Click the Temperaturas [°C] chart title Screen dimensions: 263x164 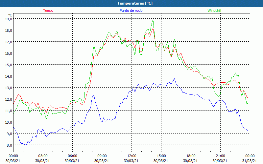135,3
